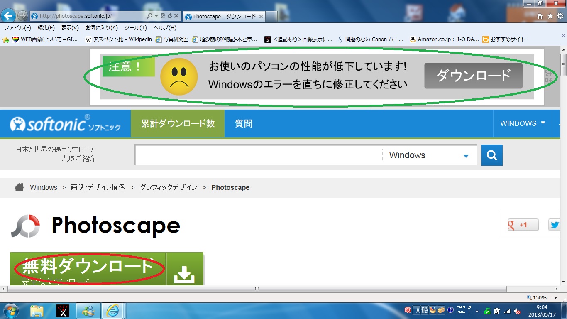Open the ヘルプ(H) menu
This screenshot has height=319, width=567.
[x=165, y=28]
